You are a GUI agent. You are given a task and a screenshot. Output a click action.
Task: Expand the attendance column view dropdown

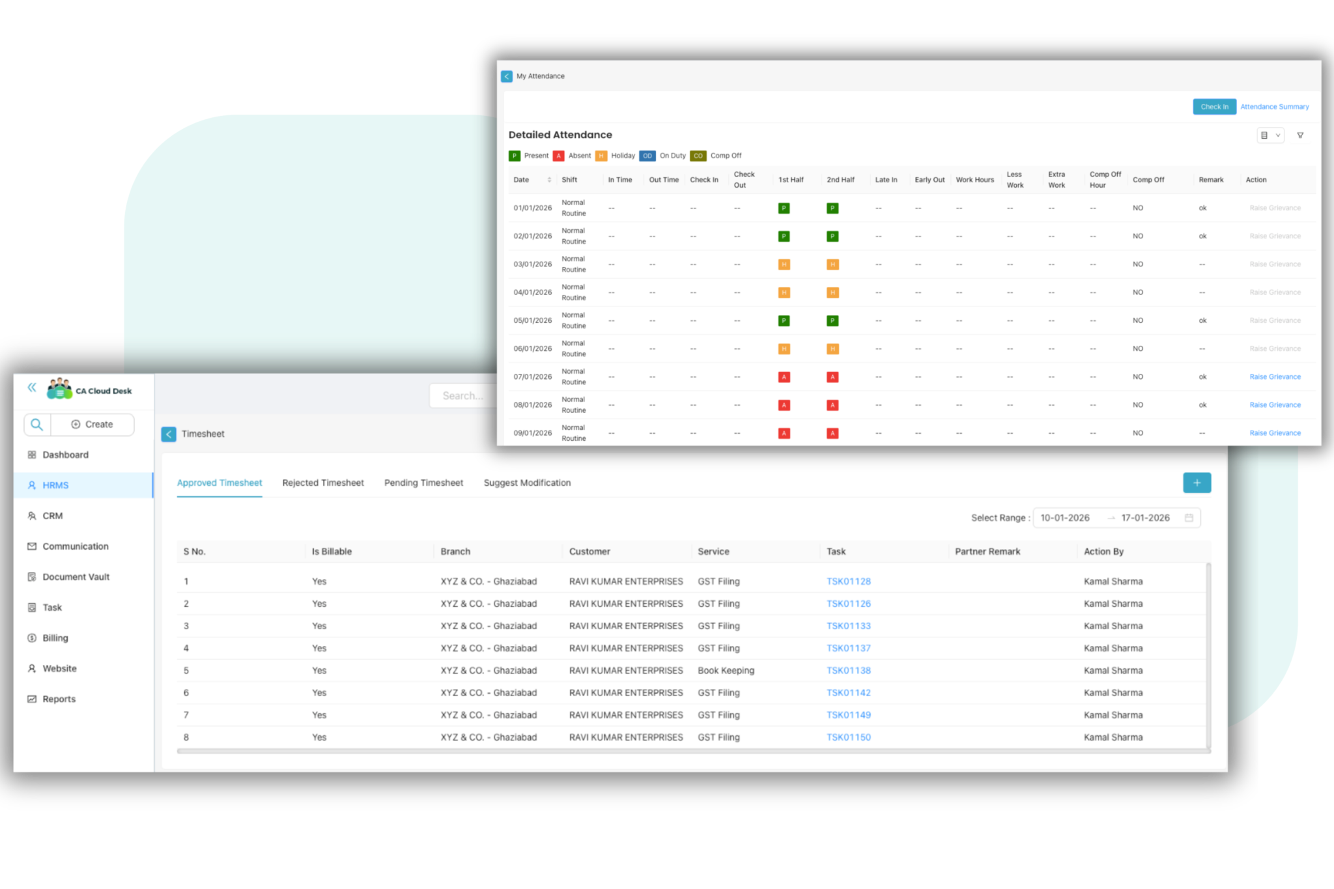click(x=1270, y=135)
